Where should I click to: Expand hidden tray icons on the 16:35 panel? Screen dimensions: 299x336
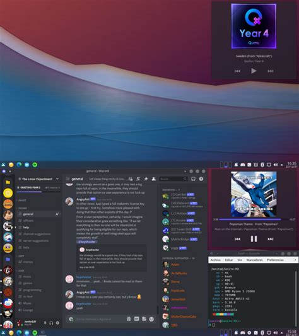(x=281, y=165)
